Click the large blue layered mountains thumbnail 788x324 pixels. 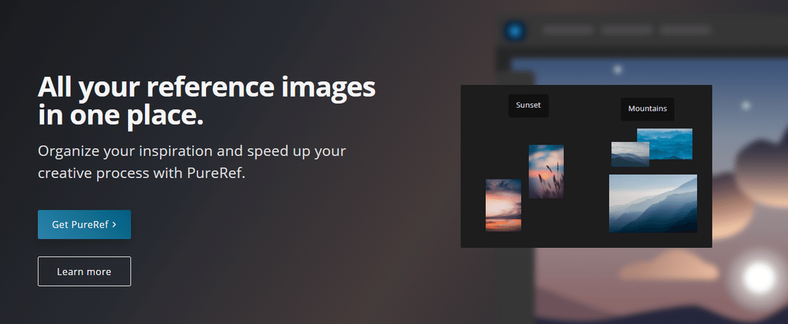tap(653, 203)
